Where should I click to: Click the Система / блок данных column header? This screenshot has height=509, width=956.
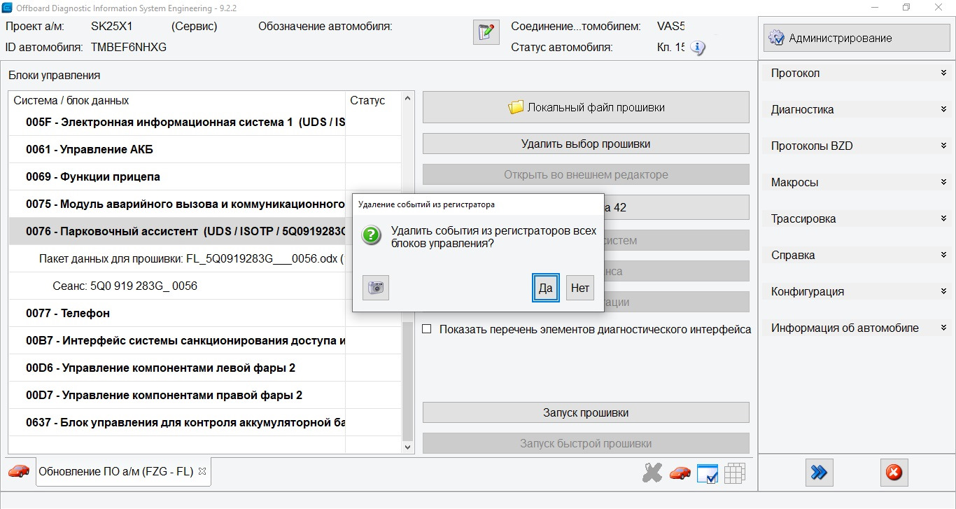click(x=177, y=100)
